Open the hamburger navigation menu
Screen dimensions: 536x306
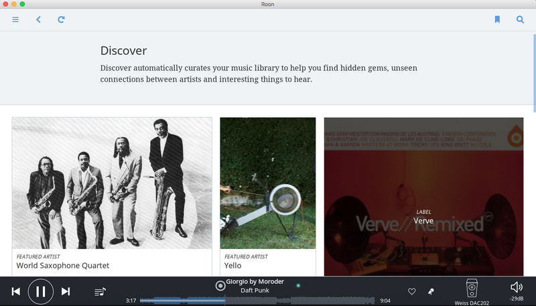point(15,19)
